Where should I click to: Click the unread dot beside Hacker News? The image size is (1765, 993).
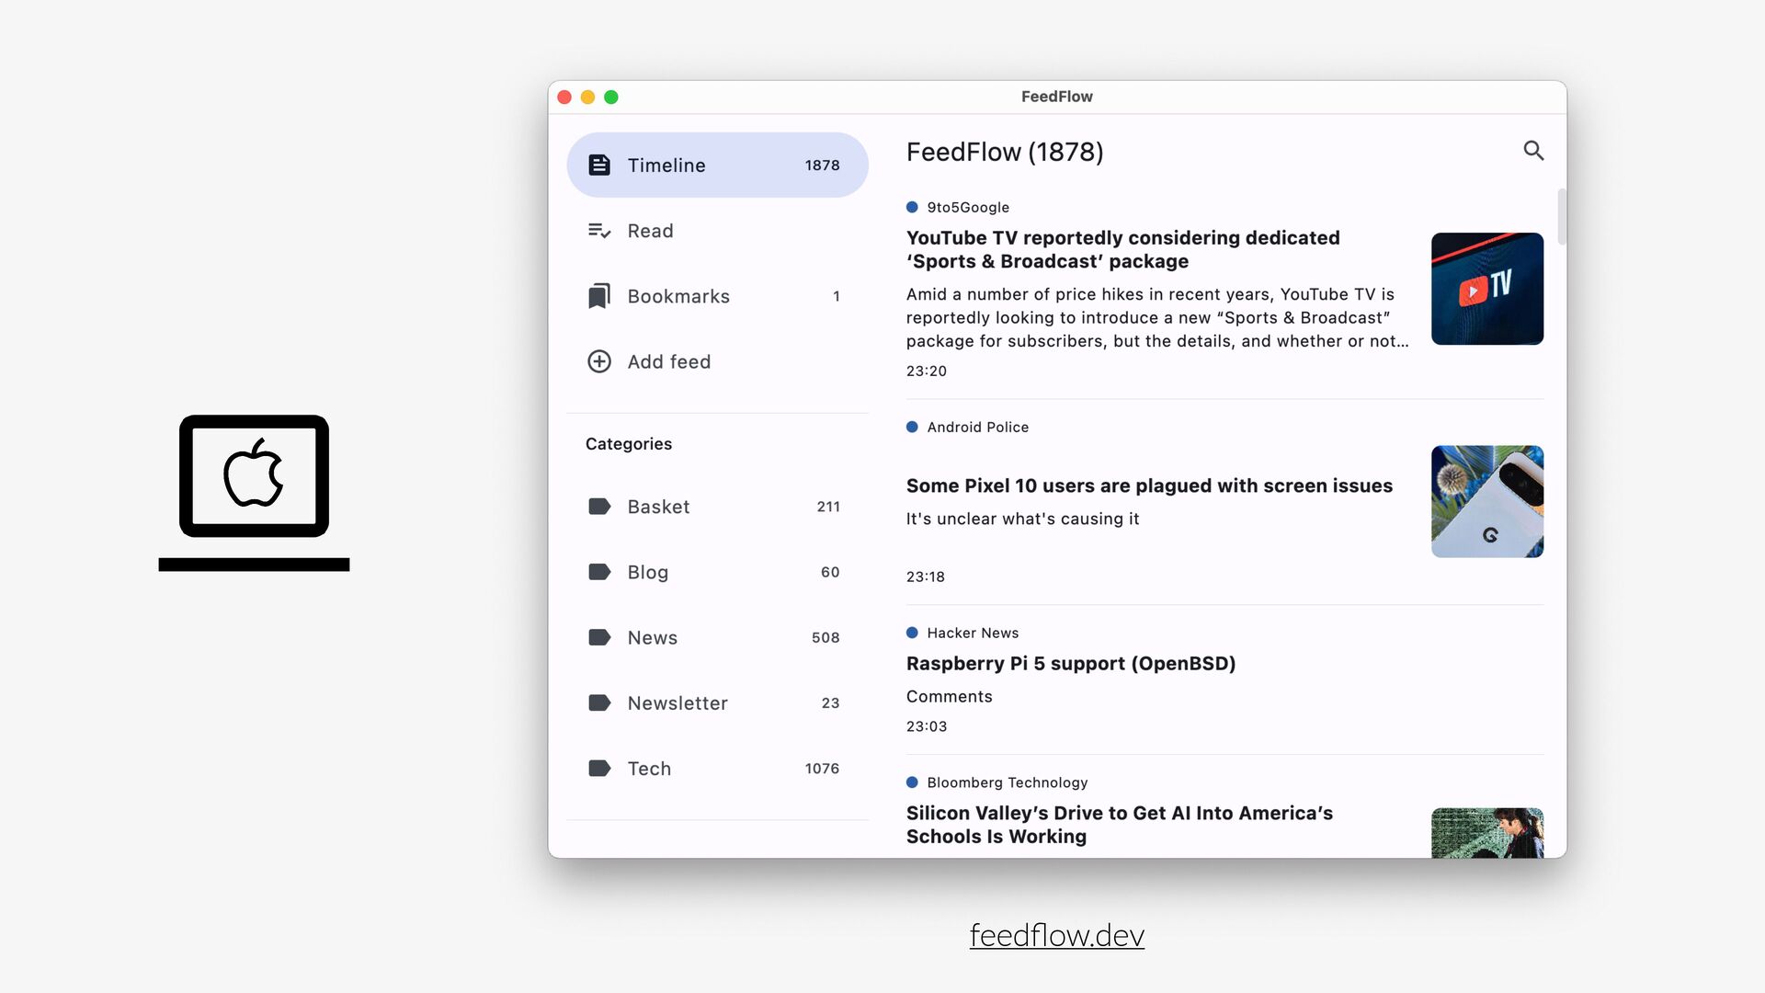point(912,633)
